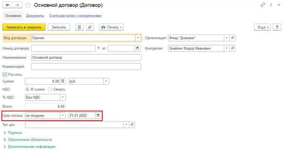Open the Вид договора dropdown list
Screen dimensions: 285x159
click(138, 38)
